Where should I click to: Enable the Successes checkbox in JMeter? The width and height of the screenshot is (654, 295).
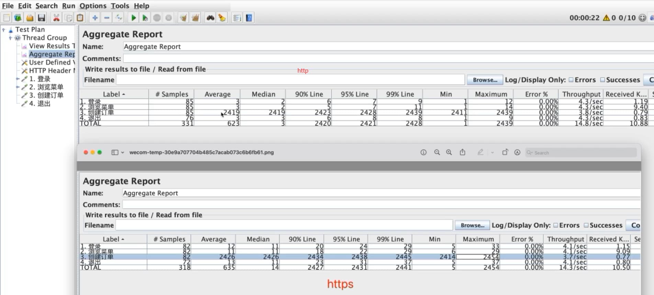pos(602,80)
